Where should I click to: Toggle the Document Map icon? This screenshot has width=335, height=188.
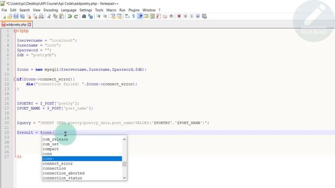click(152, 16)
